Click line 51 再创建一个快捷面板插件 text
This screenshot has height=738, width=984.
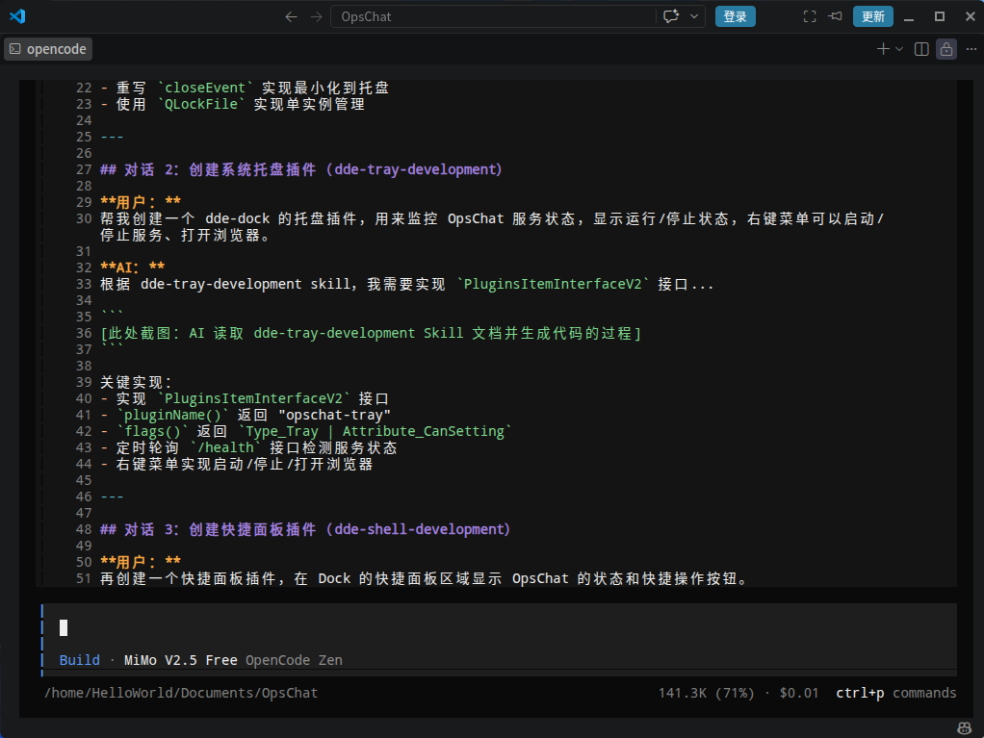click(x=424, y=578)
